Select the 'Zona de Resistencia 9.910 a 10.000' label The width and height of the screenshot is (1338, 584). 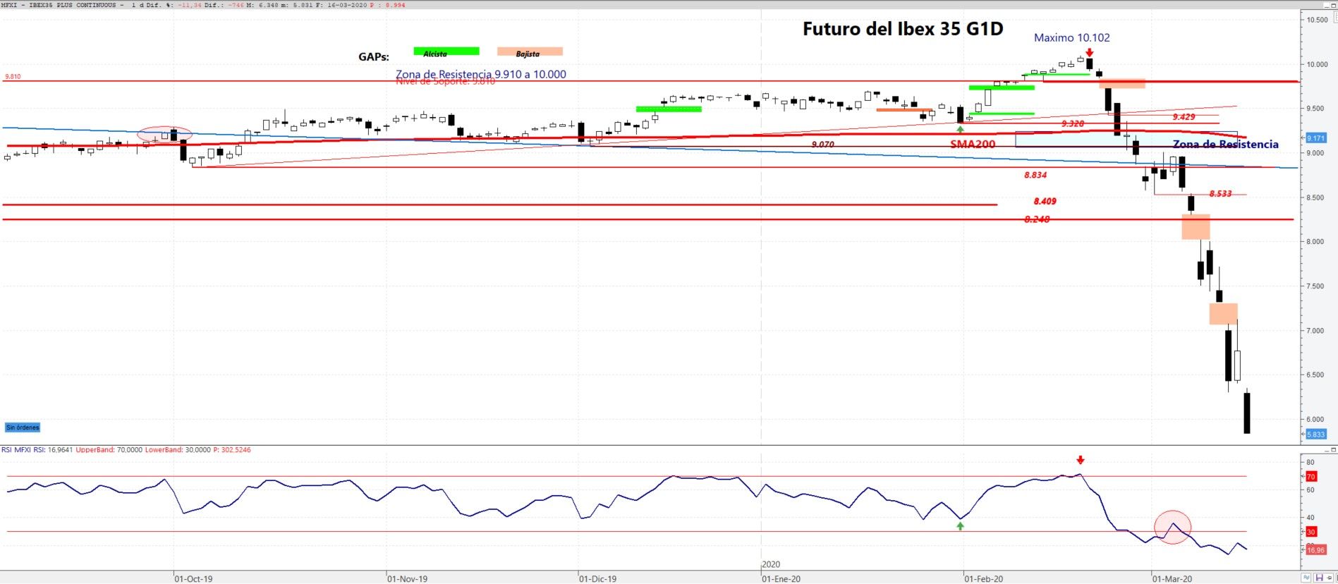click(x=481, y=74)
